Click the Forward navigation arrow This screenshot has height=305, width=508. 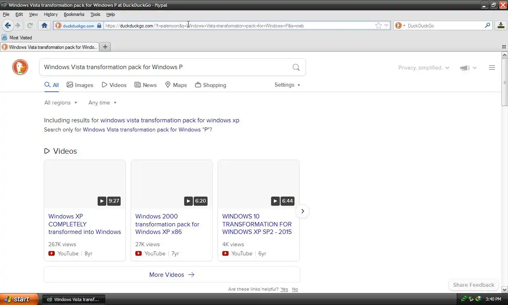click(x=18, y=25)
